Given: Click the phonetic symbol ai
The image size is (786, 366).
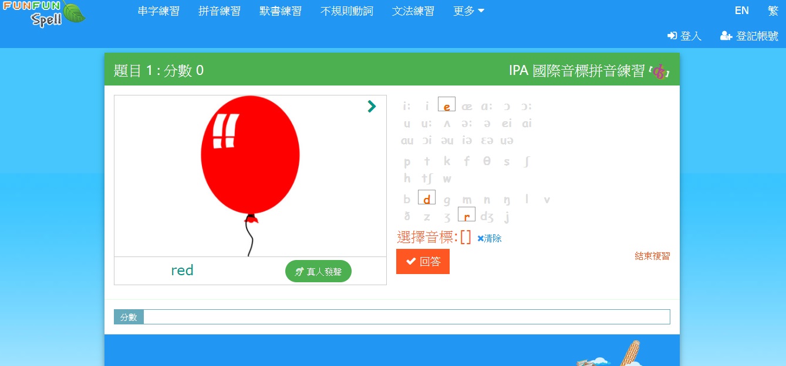Looking at the screenshot, I should click(527, 124).
